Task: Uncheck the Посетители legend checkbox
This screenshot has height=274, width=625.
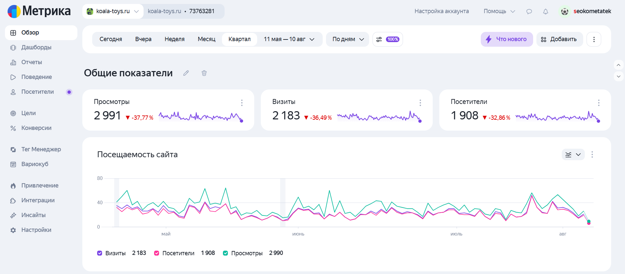Action: (x=157, y=253)
